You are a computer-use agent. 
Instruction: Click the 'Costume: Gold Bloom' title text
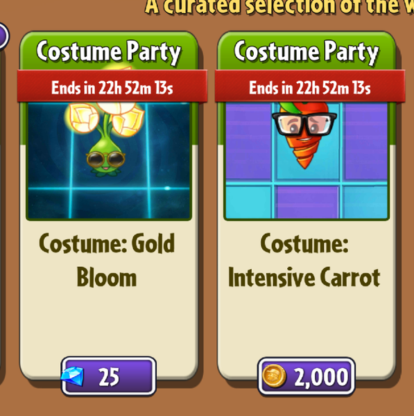coord(107,260)
